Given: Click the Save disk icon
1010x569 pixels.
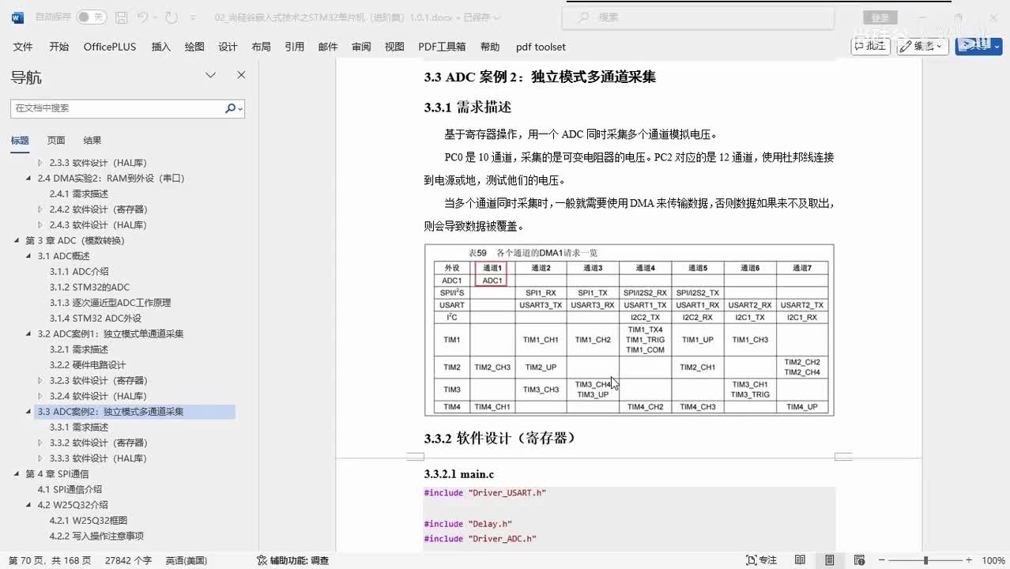Looking at the screenshot, I should [x=121, y=17].
